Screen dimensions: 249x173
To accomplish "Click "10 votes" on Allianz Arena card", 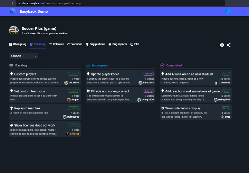I will click(225, 79).
